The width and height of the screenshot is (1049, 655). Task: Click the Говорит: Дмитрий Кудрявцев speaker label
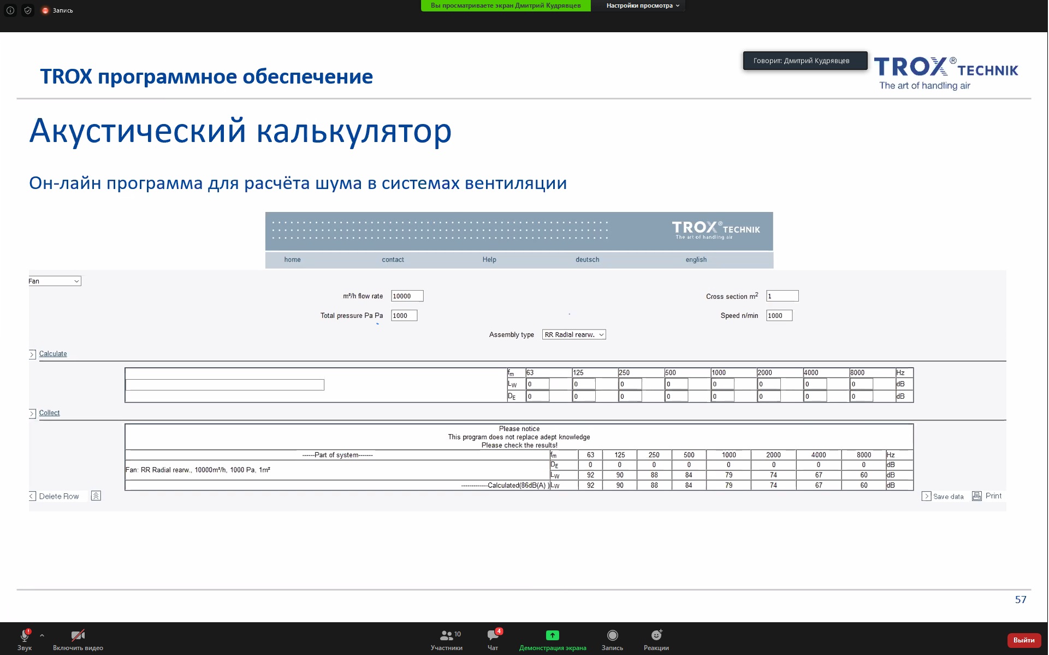[805, 61]
